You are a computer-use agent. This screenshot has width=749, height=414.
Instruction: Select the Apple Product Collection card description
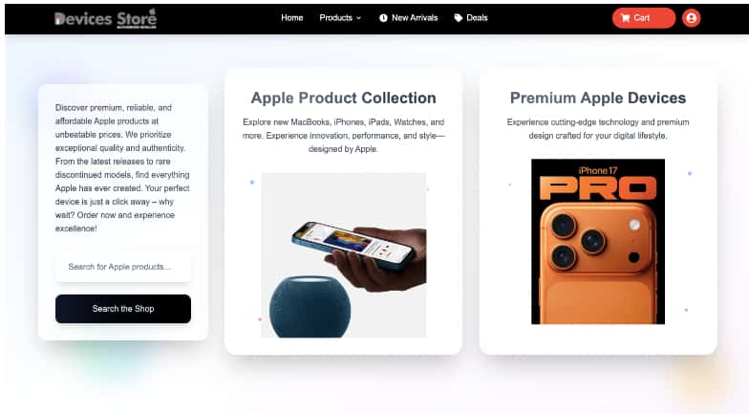344,136
